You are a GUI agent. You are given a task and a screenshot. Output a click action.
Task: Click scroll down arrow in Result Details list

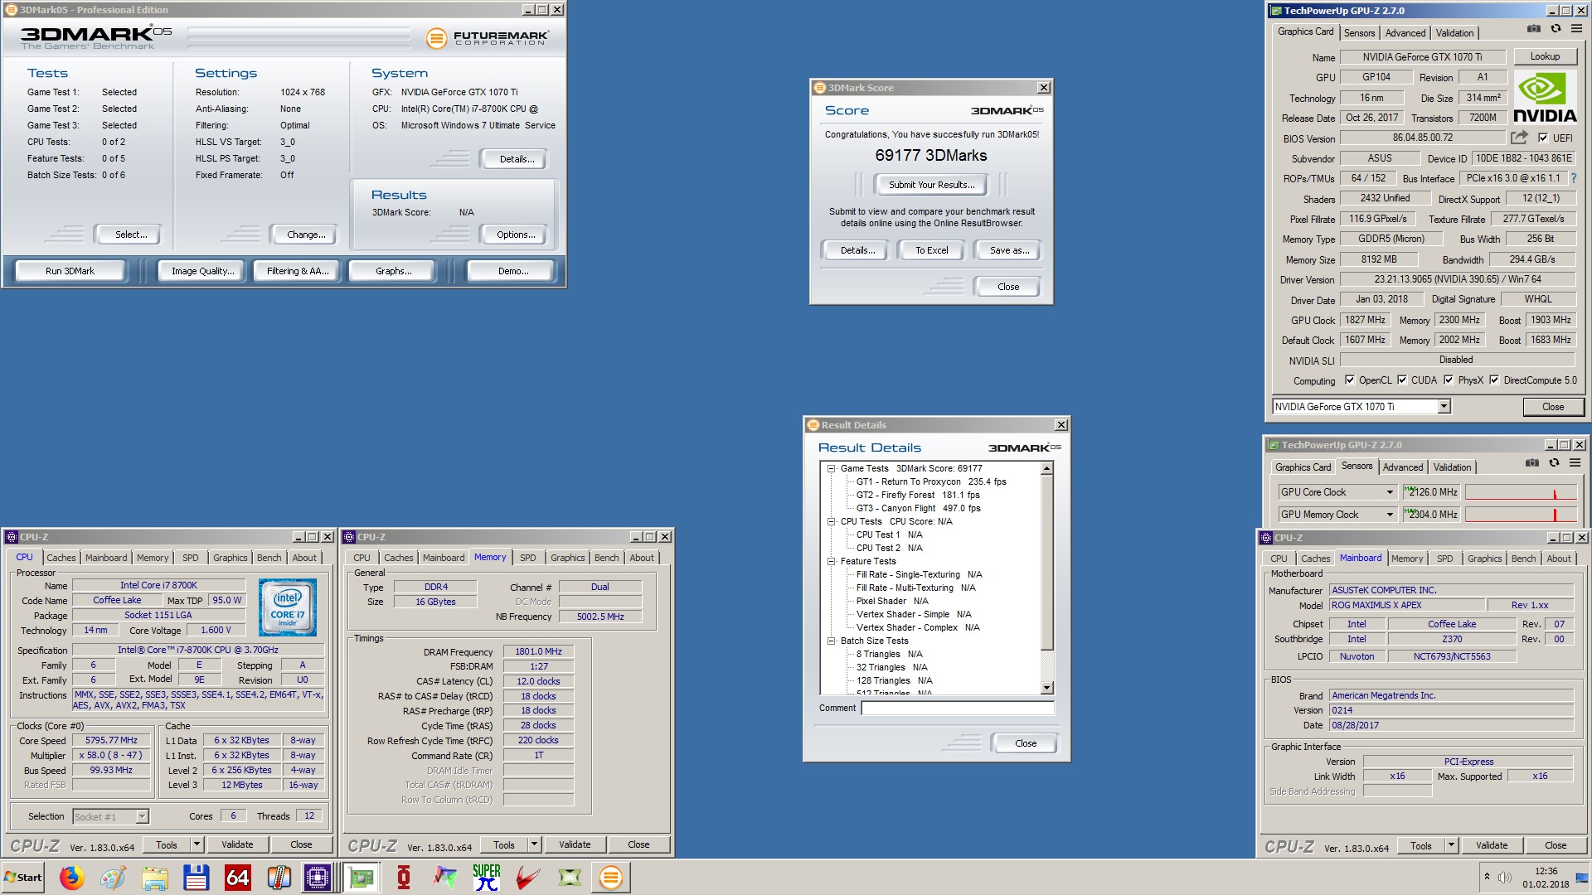pos(1046,688)
